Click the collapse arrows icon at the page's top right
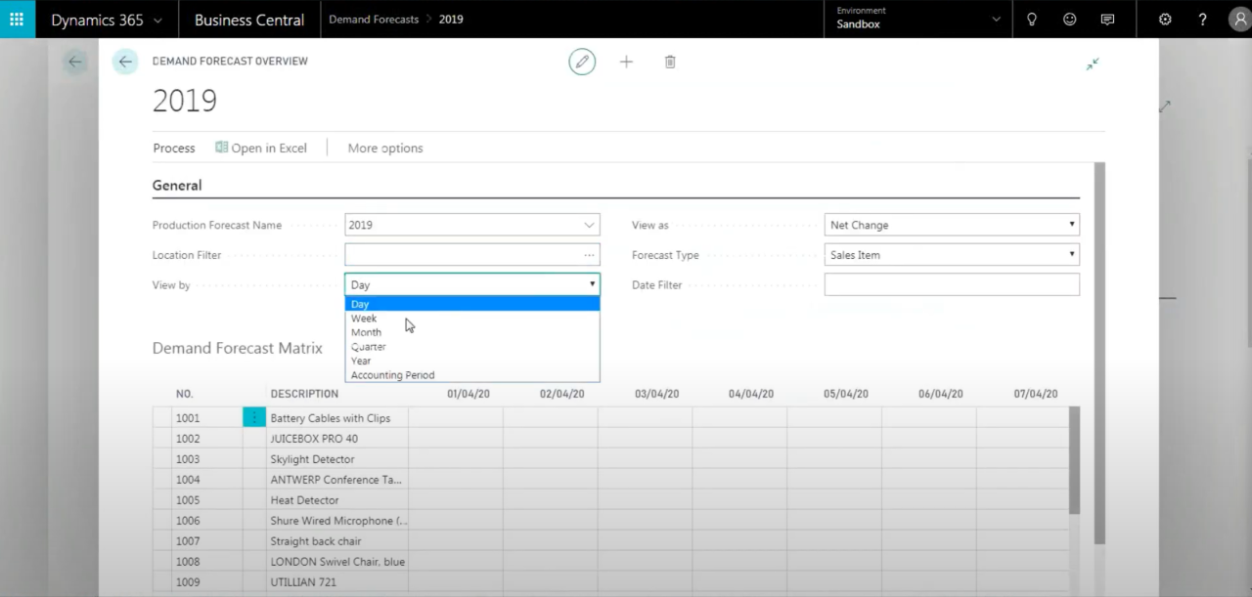The width and height of the screenshot is (1252, 597). 1093,64
